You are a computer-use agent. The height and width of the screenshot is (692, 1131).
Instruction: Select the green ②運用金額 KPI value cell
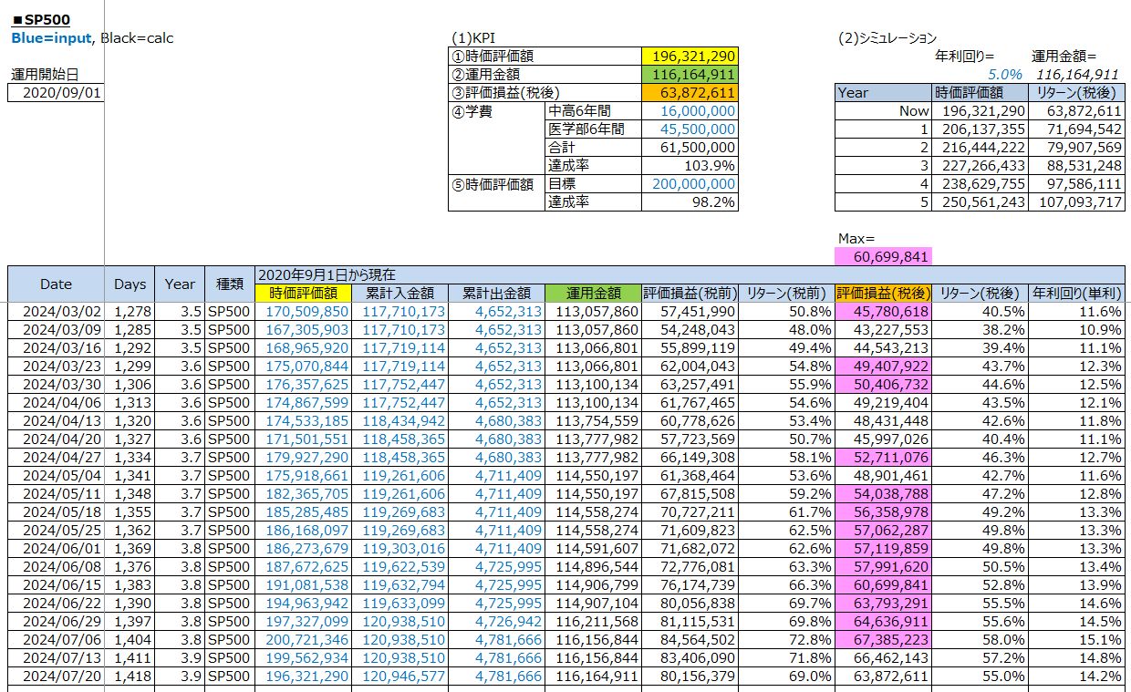[690, 74]
